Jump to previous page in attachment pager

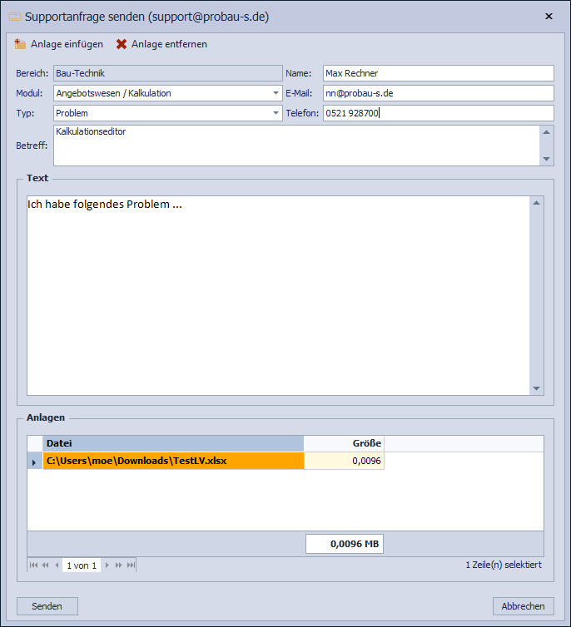[45, 565]
